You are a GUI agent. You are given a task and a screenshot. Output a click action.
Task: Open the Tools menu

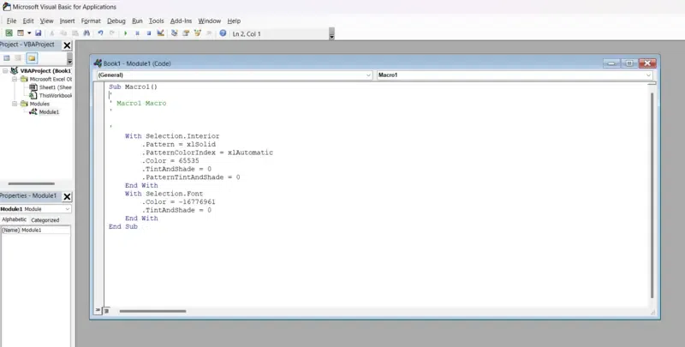(x=157, y=21)
